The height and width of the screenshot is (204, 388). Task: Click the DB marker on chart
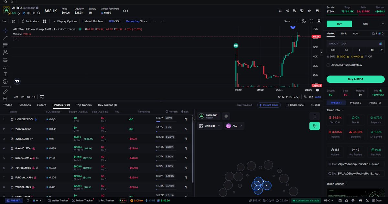pyautogui.click(x=236, y=46)
